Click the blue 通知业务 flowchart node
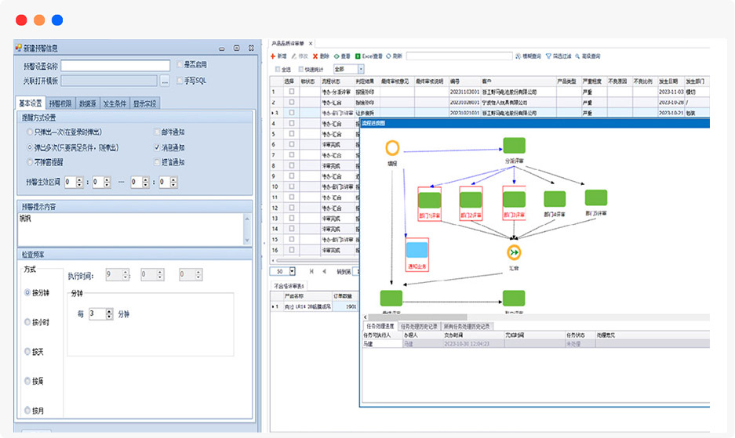 tap(417, 251)
